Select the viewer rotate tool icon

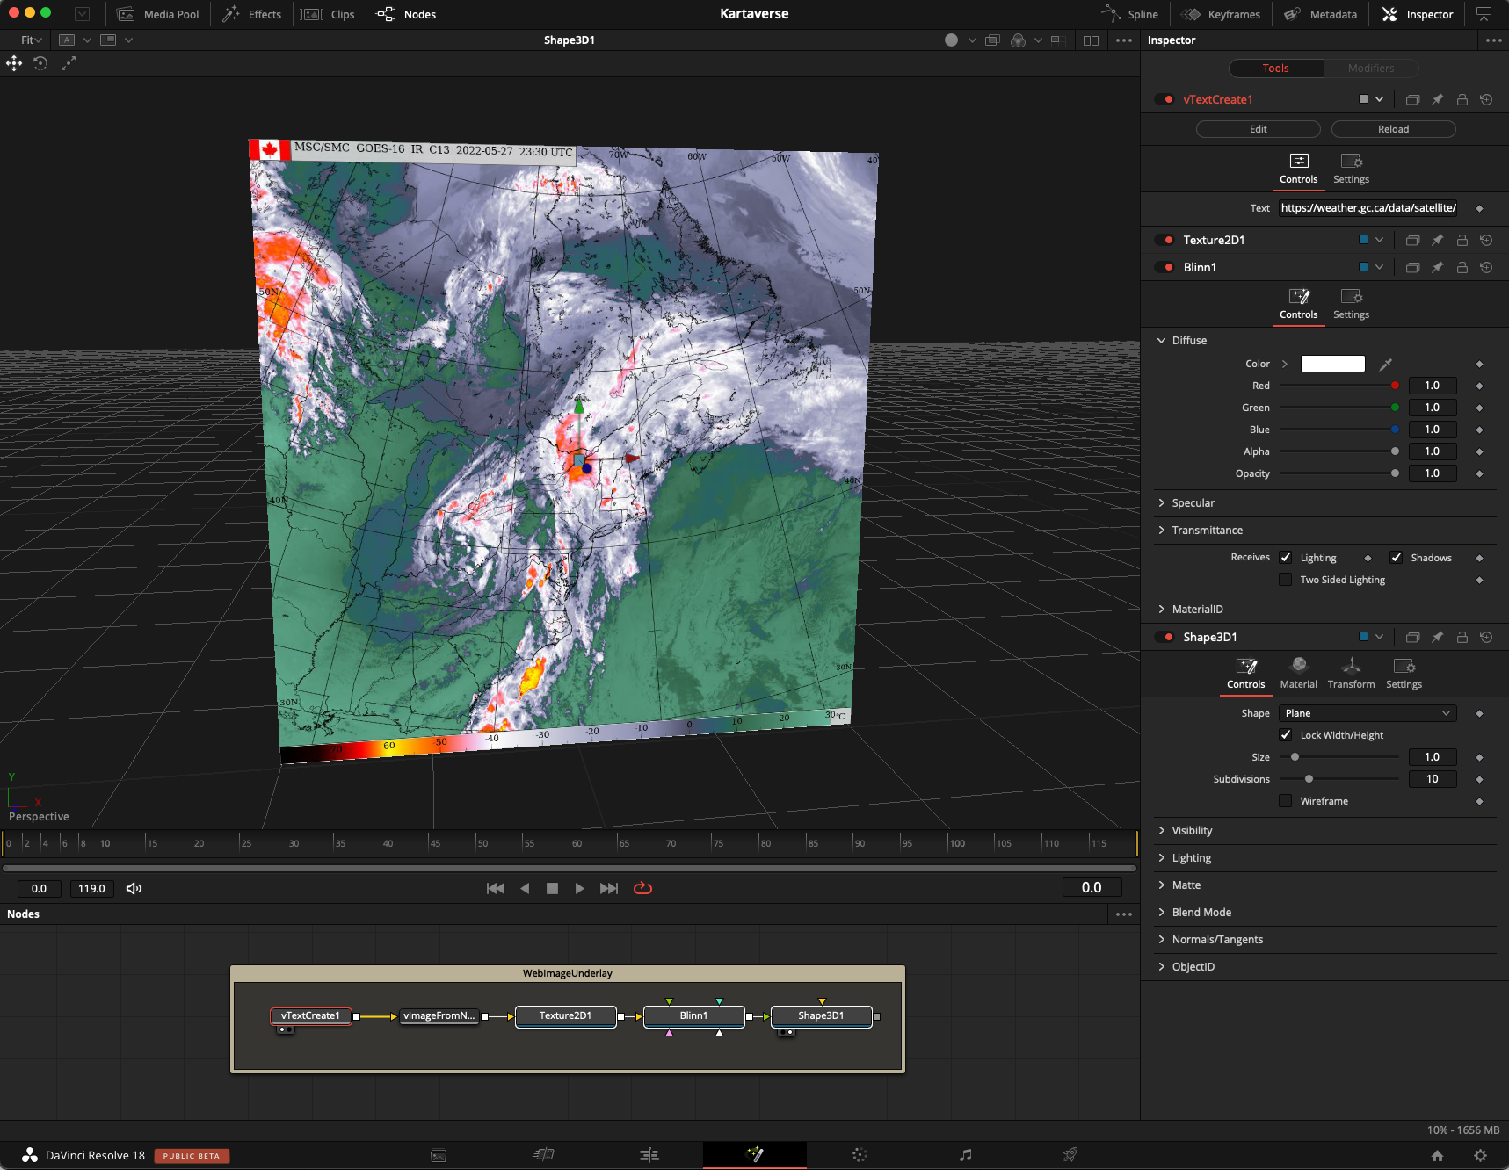click(x=40, y=63)
